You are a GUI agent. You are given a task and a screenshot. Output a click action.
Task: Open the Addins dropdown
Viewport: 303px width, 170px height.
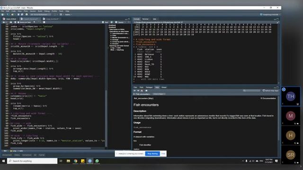pyautogui.click(x=68, y=15)
